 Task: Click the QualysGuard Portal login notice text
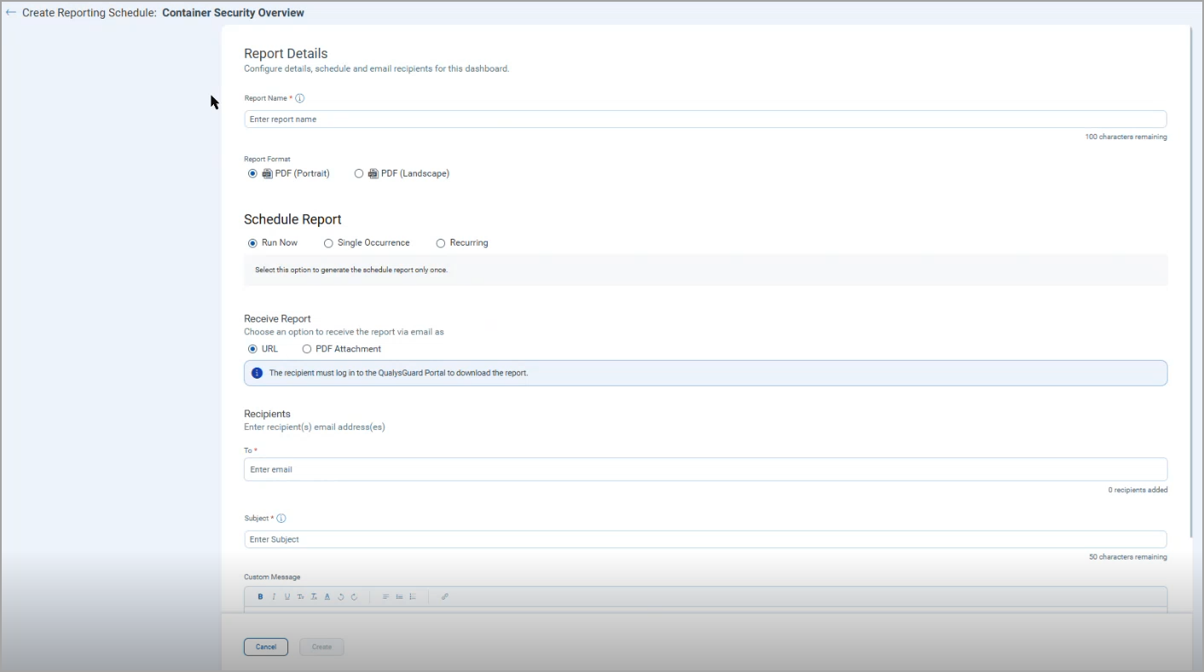(x=398, y=373)
